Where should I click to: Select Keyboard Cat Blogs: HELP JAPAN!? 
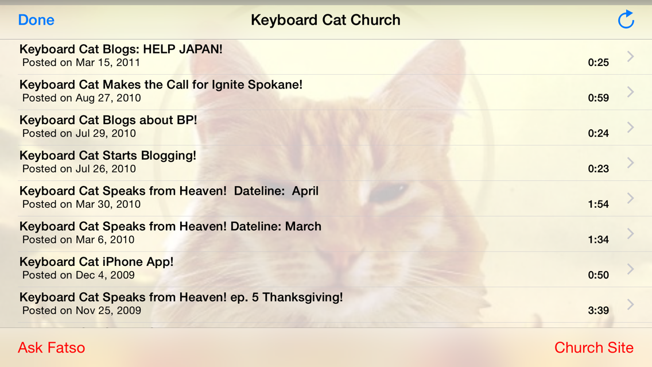pyautogui.click(x=326, y=57)
